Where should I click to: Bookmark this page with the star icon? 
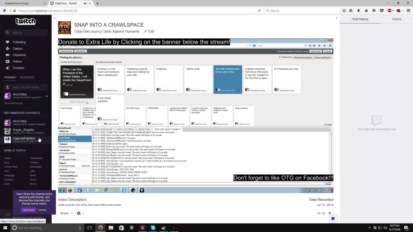(x=344, y=11)
